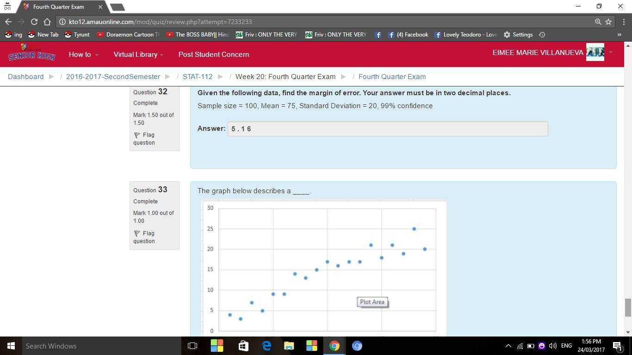Open the EIMEE MARIE VILLANUEVA profile link
The image size is (632, 355).
pos(538,53)
